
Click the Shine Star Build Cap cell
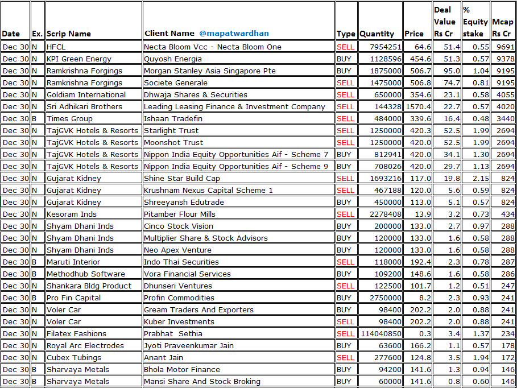[239, 178]
